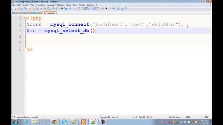Click the "walikhan" string in code
223x125 pixels.
(164, 24)
